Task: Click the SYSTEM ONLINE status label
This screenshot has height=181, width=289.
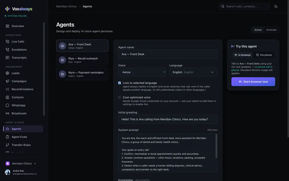Action: [17, 16]
